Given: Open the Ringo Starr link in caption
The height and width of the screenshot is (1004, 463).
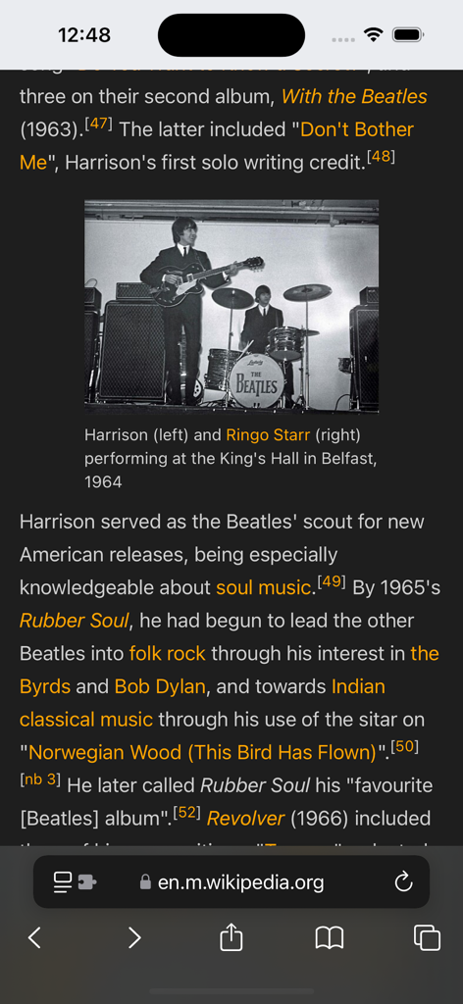Looking at the screenshot, I should pyautogui.click(x=269, y=435).
